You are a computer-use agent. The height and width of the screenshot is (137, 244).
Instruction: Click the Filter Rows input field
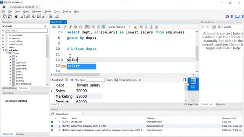click(95, 80)
